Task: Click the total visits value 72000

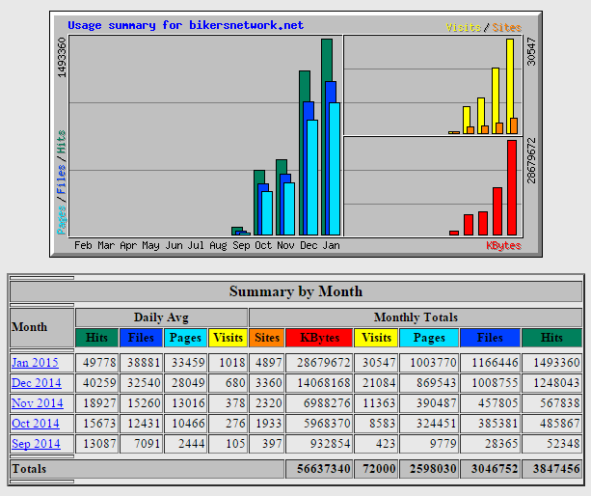Action: pos(379,469)
